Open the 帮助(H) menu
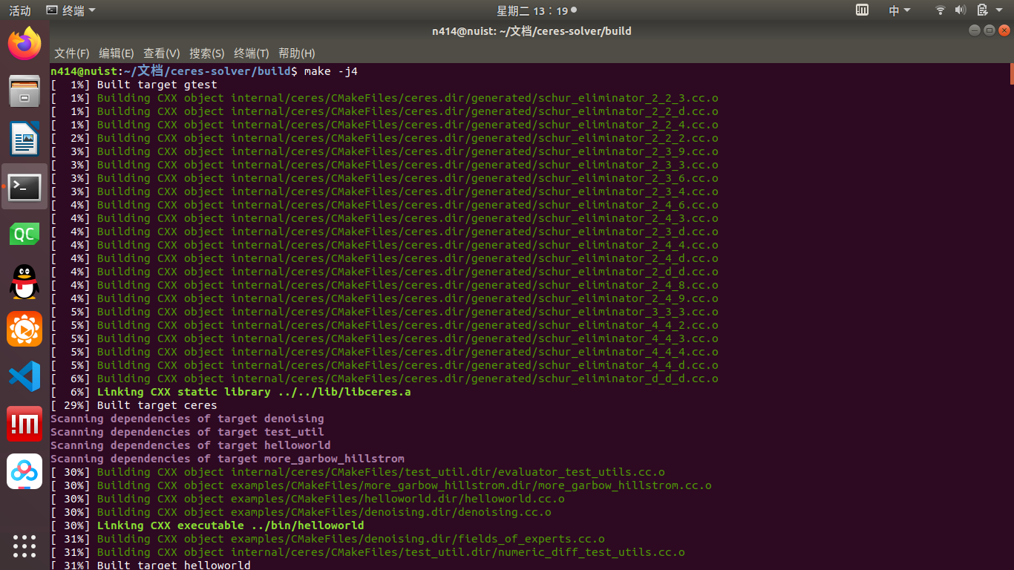1014x570 pixels. pyautogui.click(x=296, y=53)
